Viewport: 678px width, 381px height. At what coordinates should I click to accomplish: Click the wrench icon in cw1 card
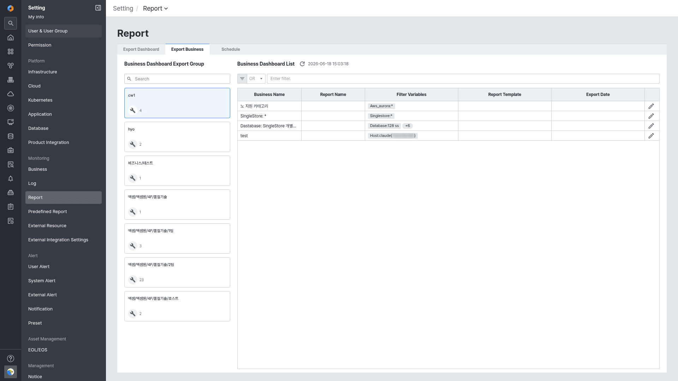(133, 110)
